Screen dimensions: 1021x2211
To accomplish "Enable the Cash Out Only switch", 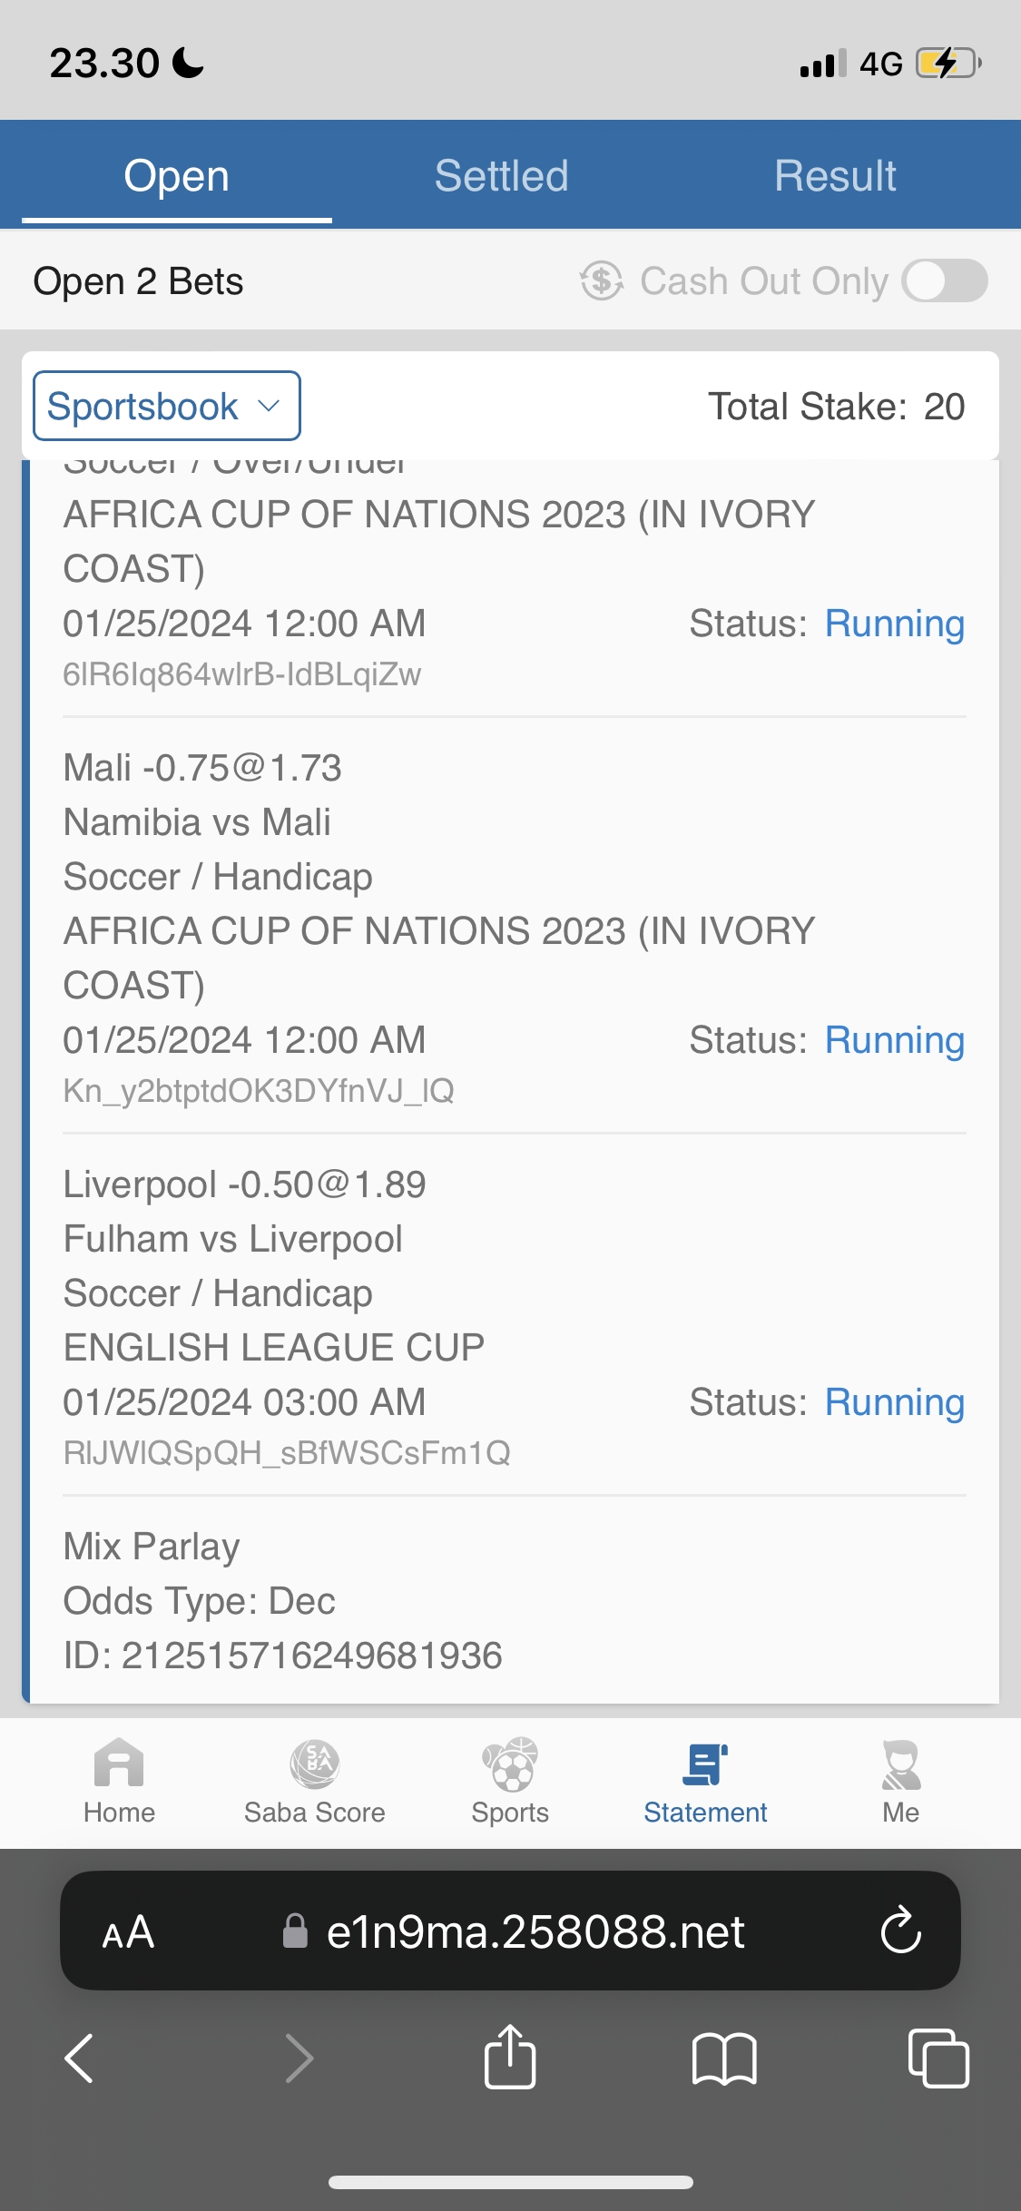I will [944, 280].
